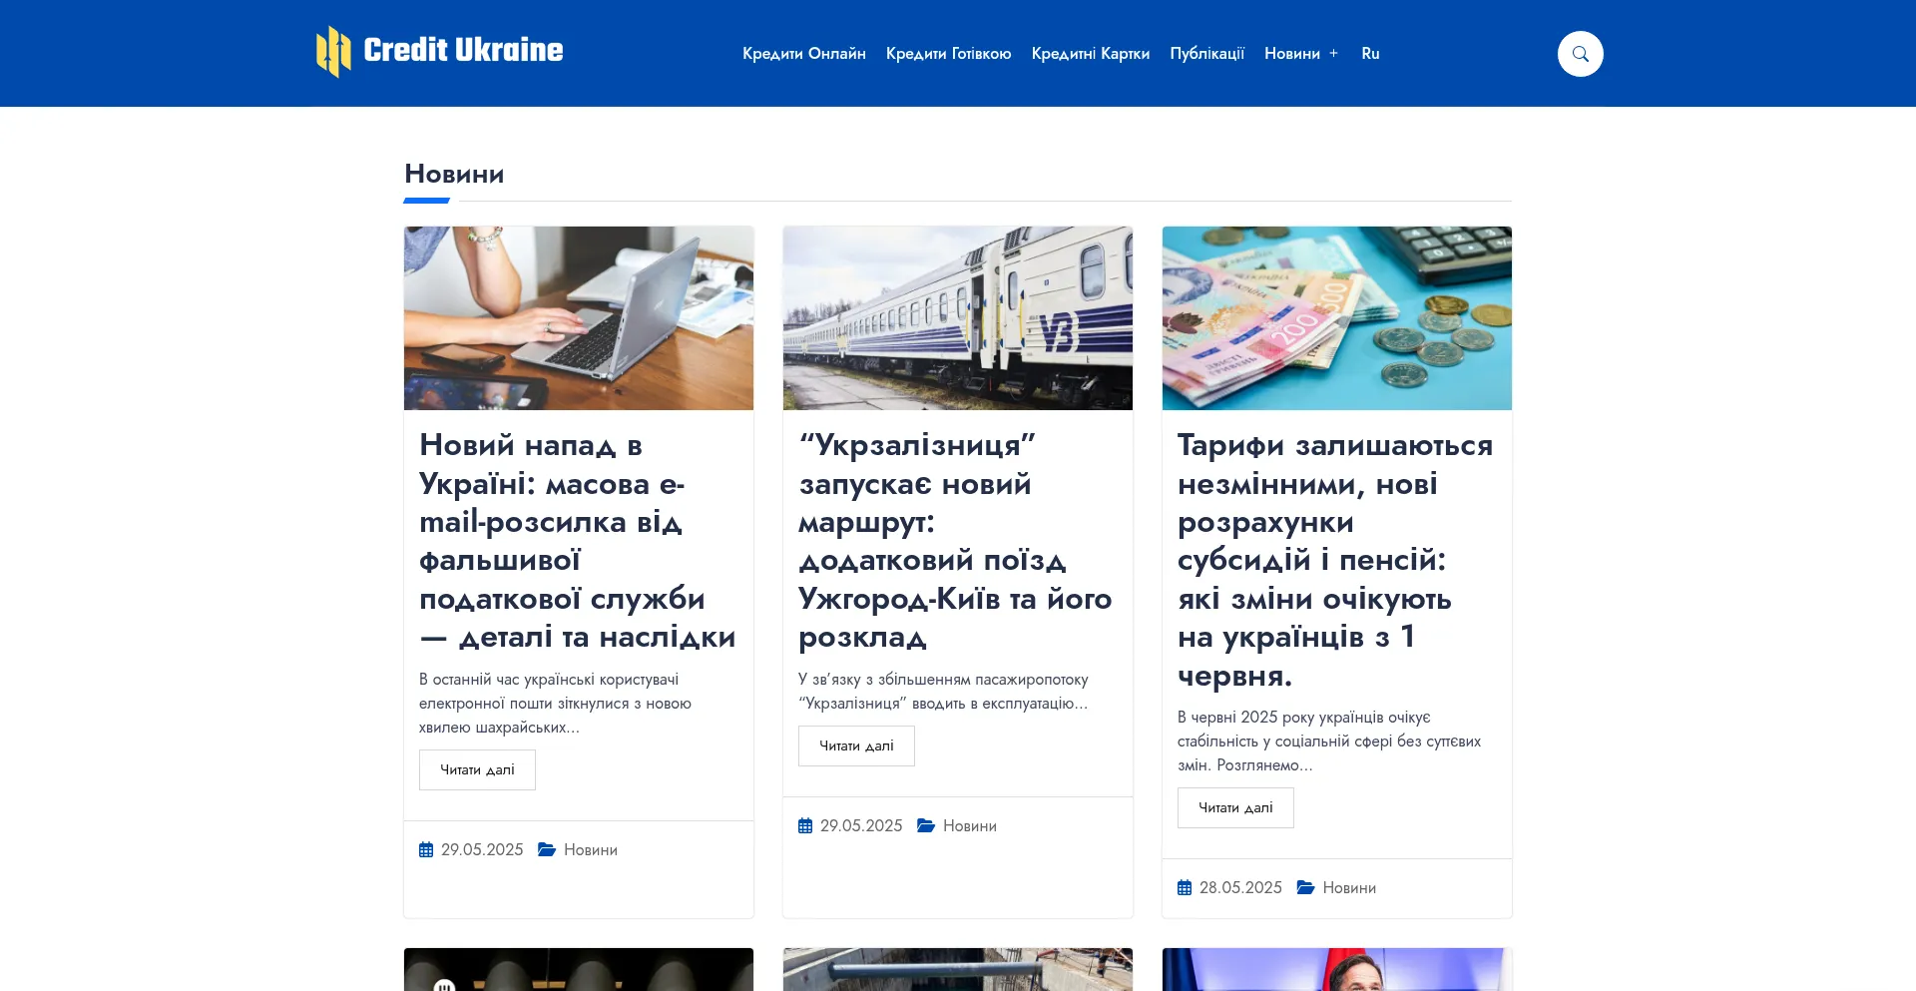The image size is (1916, 991).
Task: Click calendar icon next to 29.05.2025 in tax scam card
Action: [x=426, y=850]
